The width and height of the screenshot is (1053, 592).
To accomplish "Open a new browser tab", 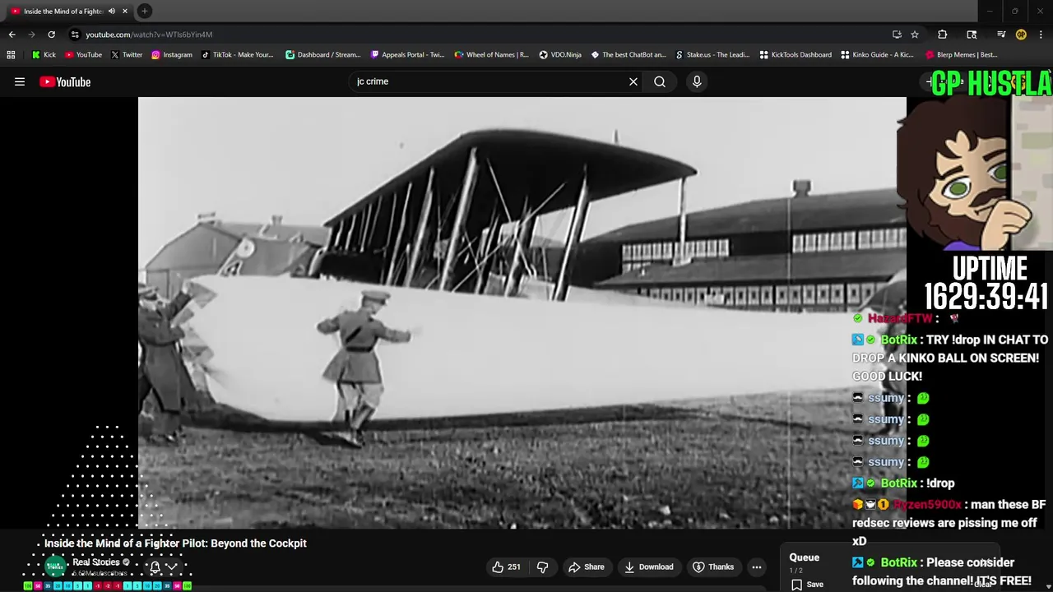I will click(x=144, y=11).
